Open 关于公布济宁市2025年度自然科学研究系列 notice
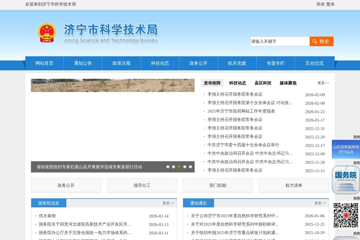 point(235,216)
